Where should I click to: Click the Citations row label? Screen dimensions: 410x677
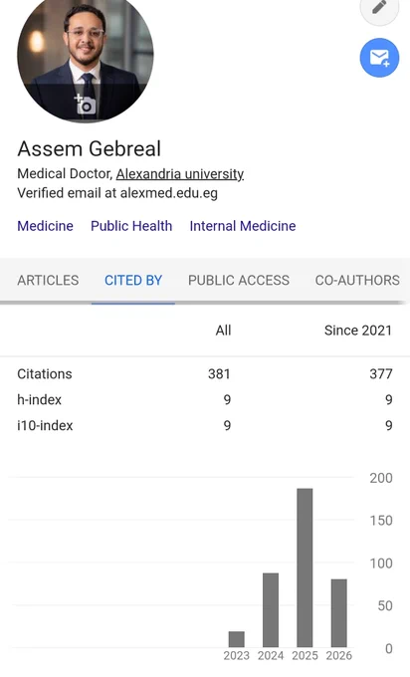tap(45, 374)
